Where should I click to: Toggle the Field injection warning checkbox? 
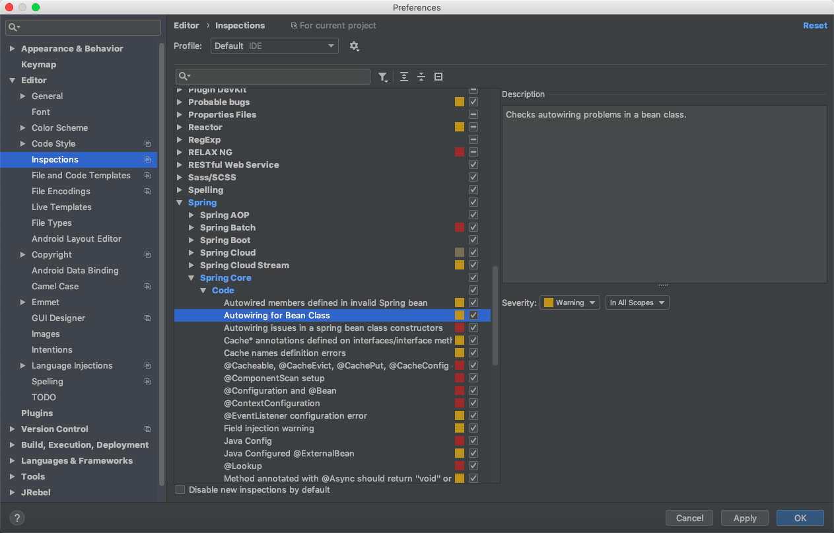[473, 429]
